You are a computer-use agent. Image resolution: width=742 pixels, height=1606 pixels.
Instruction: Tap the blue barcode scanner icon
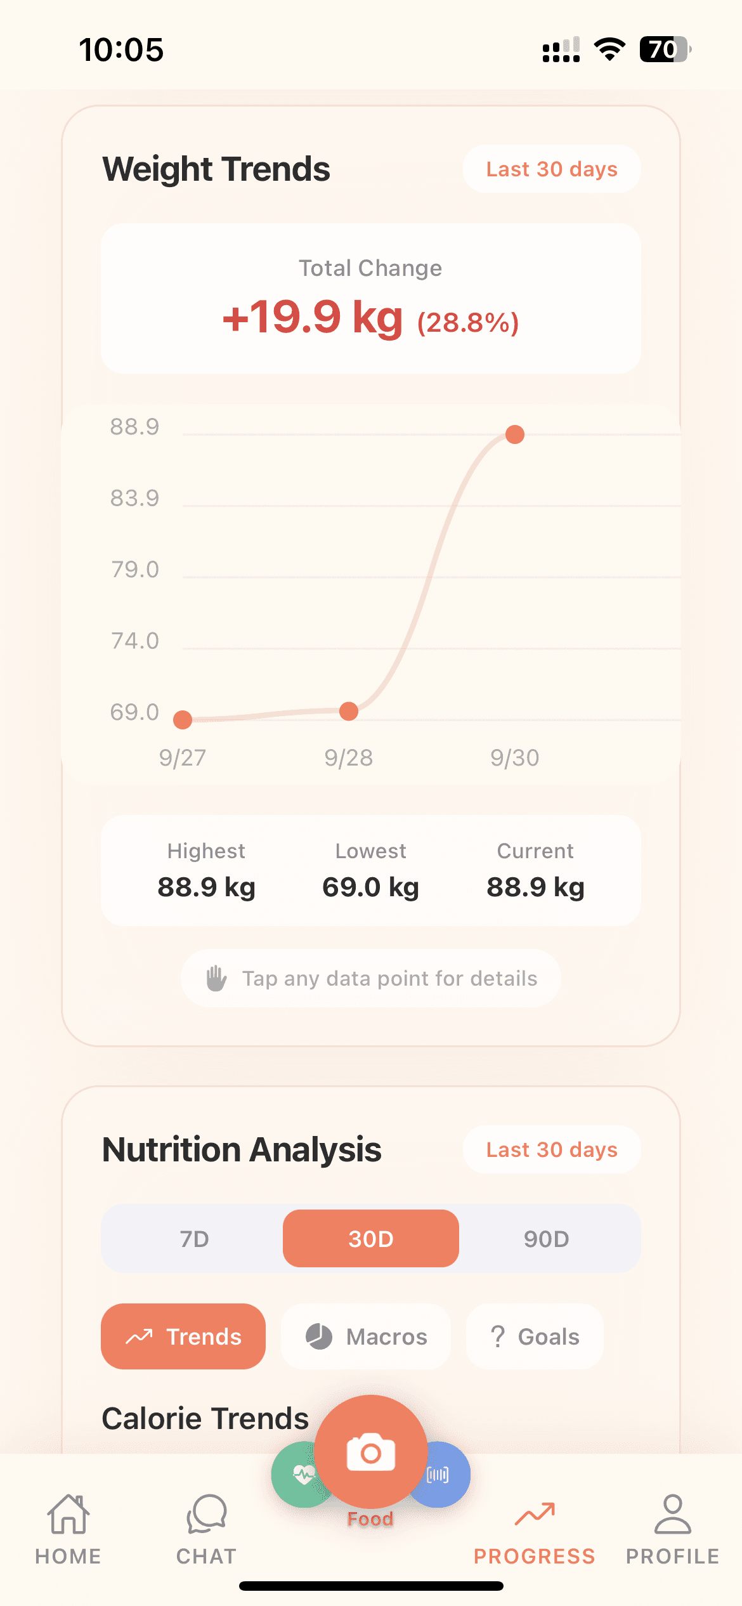click(x=445, y=1475)
